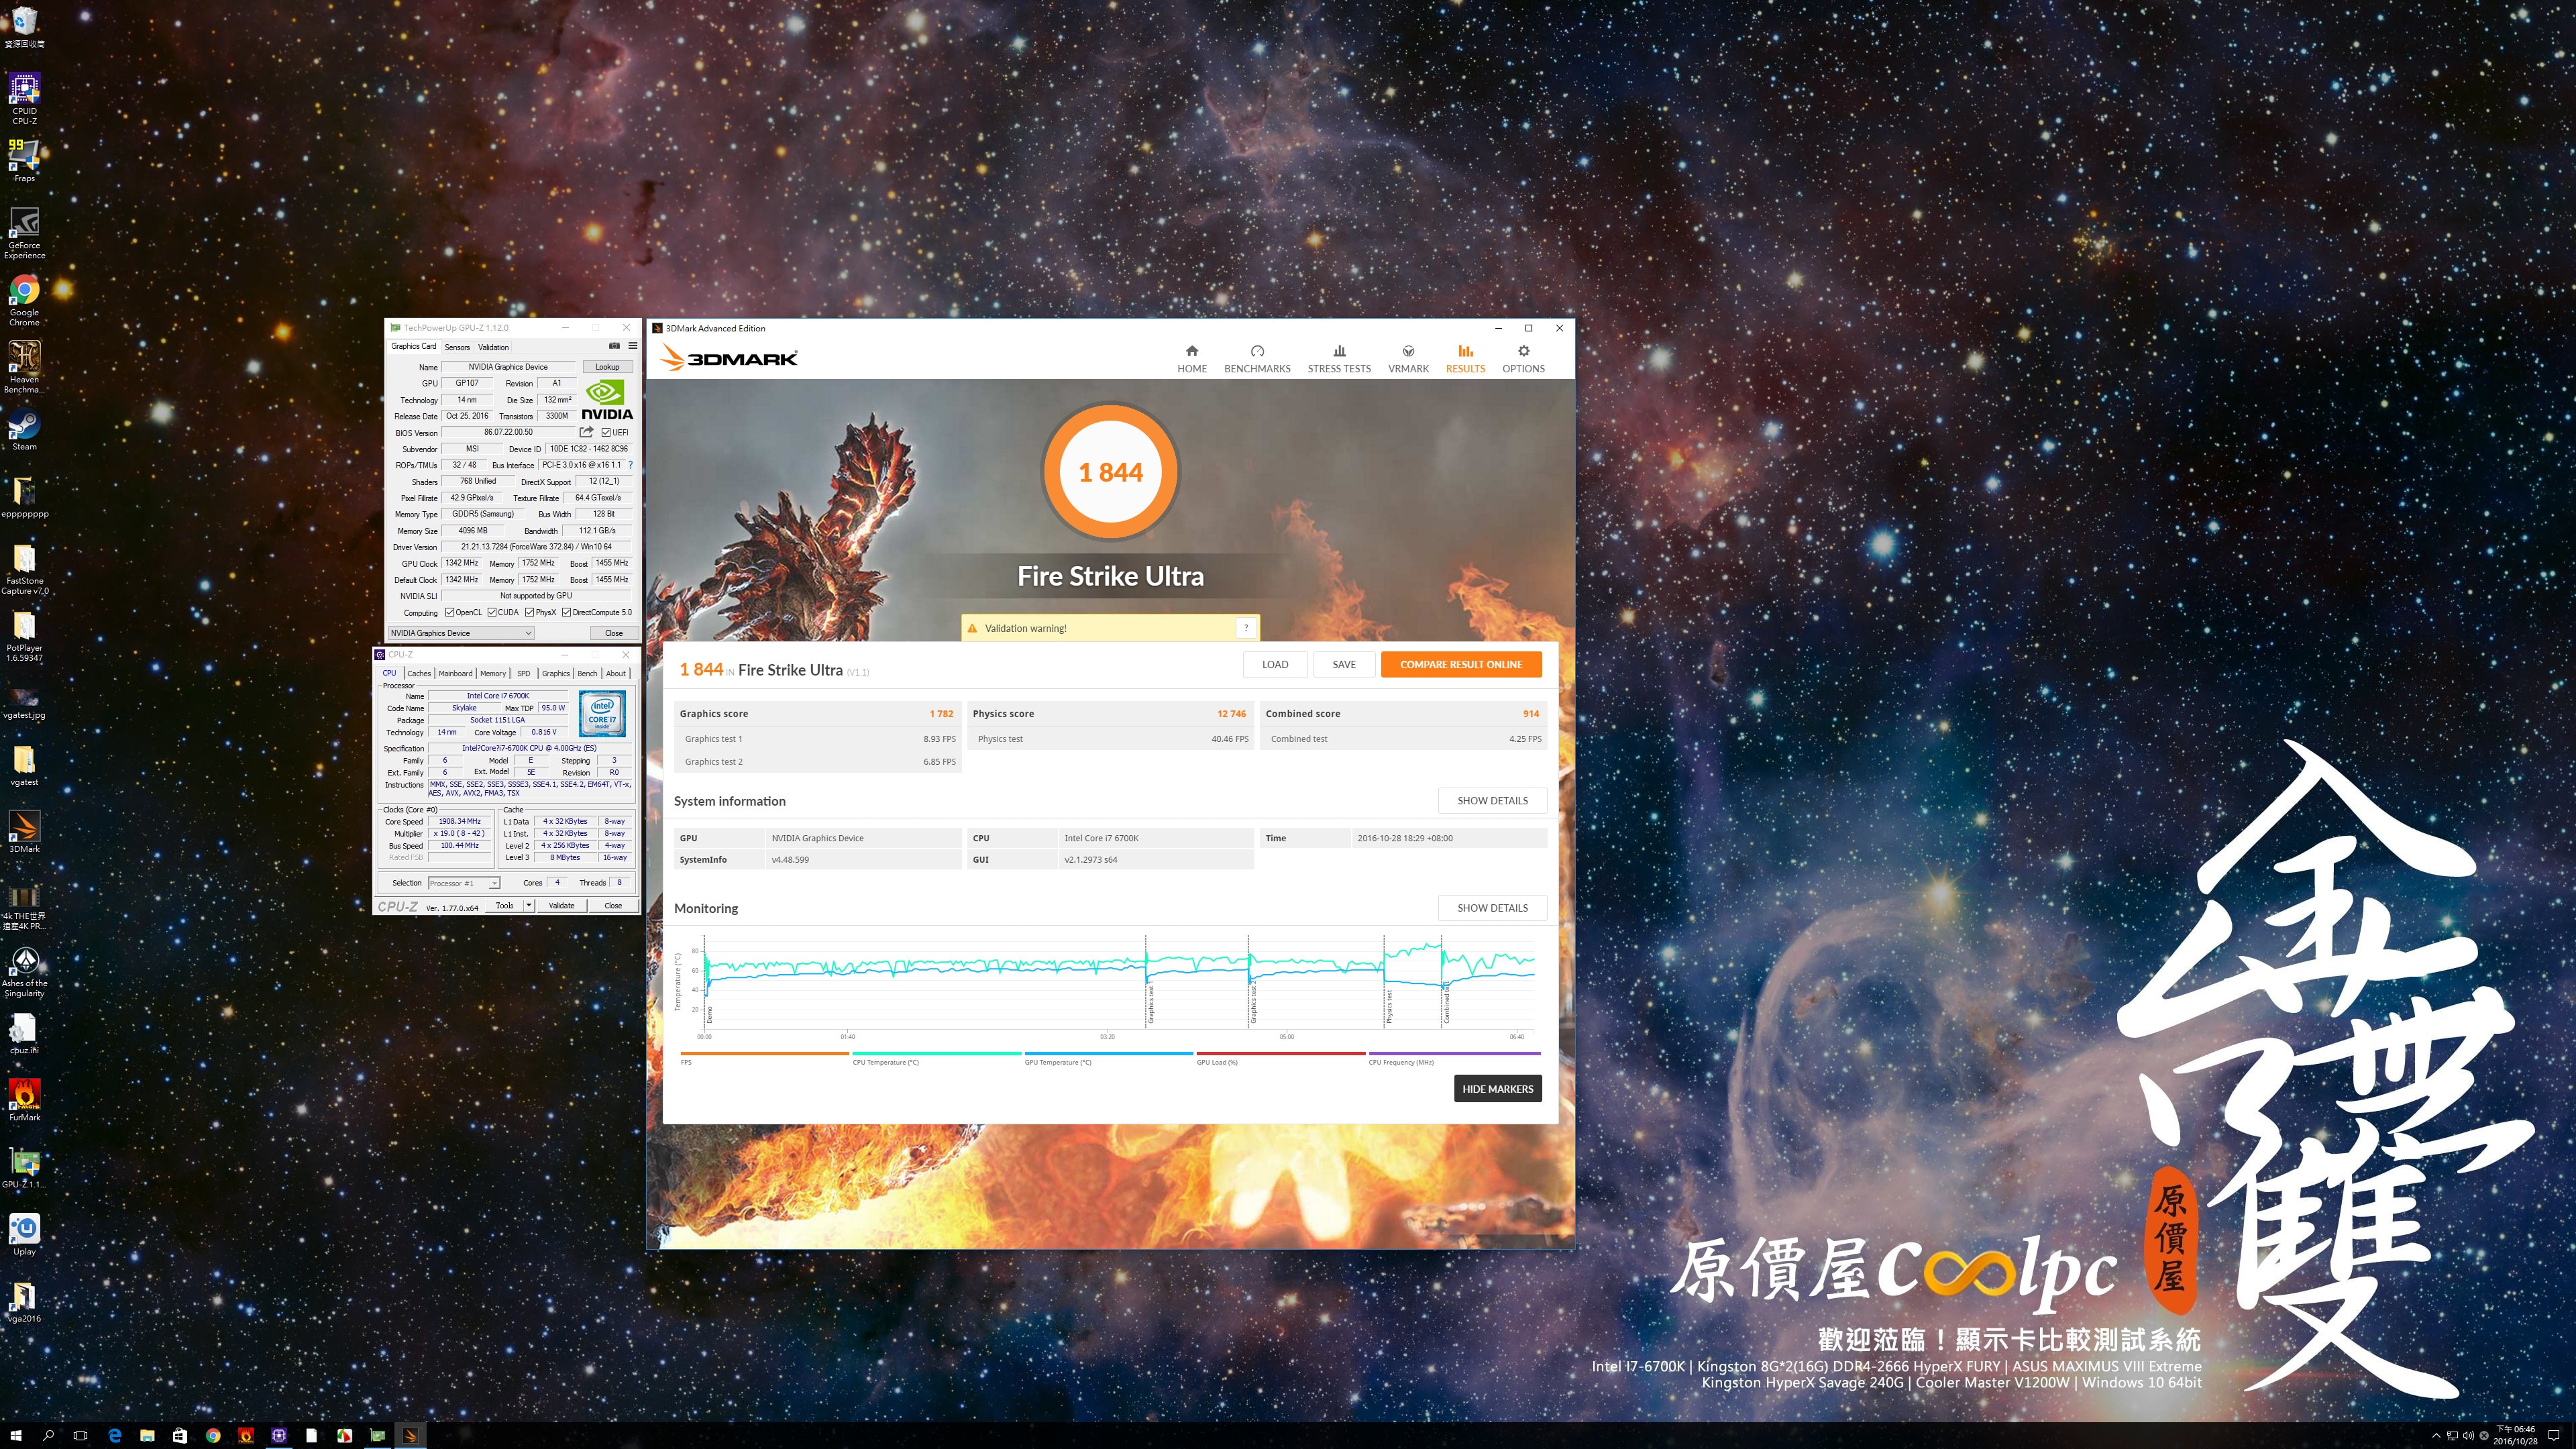Open the PotPlayer desktop icon
Screen dimensions: 2576x1449
point(24,636)
